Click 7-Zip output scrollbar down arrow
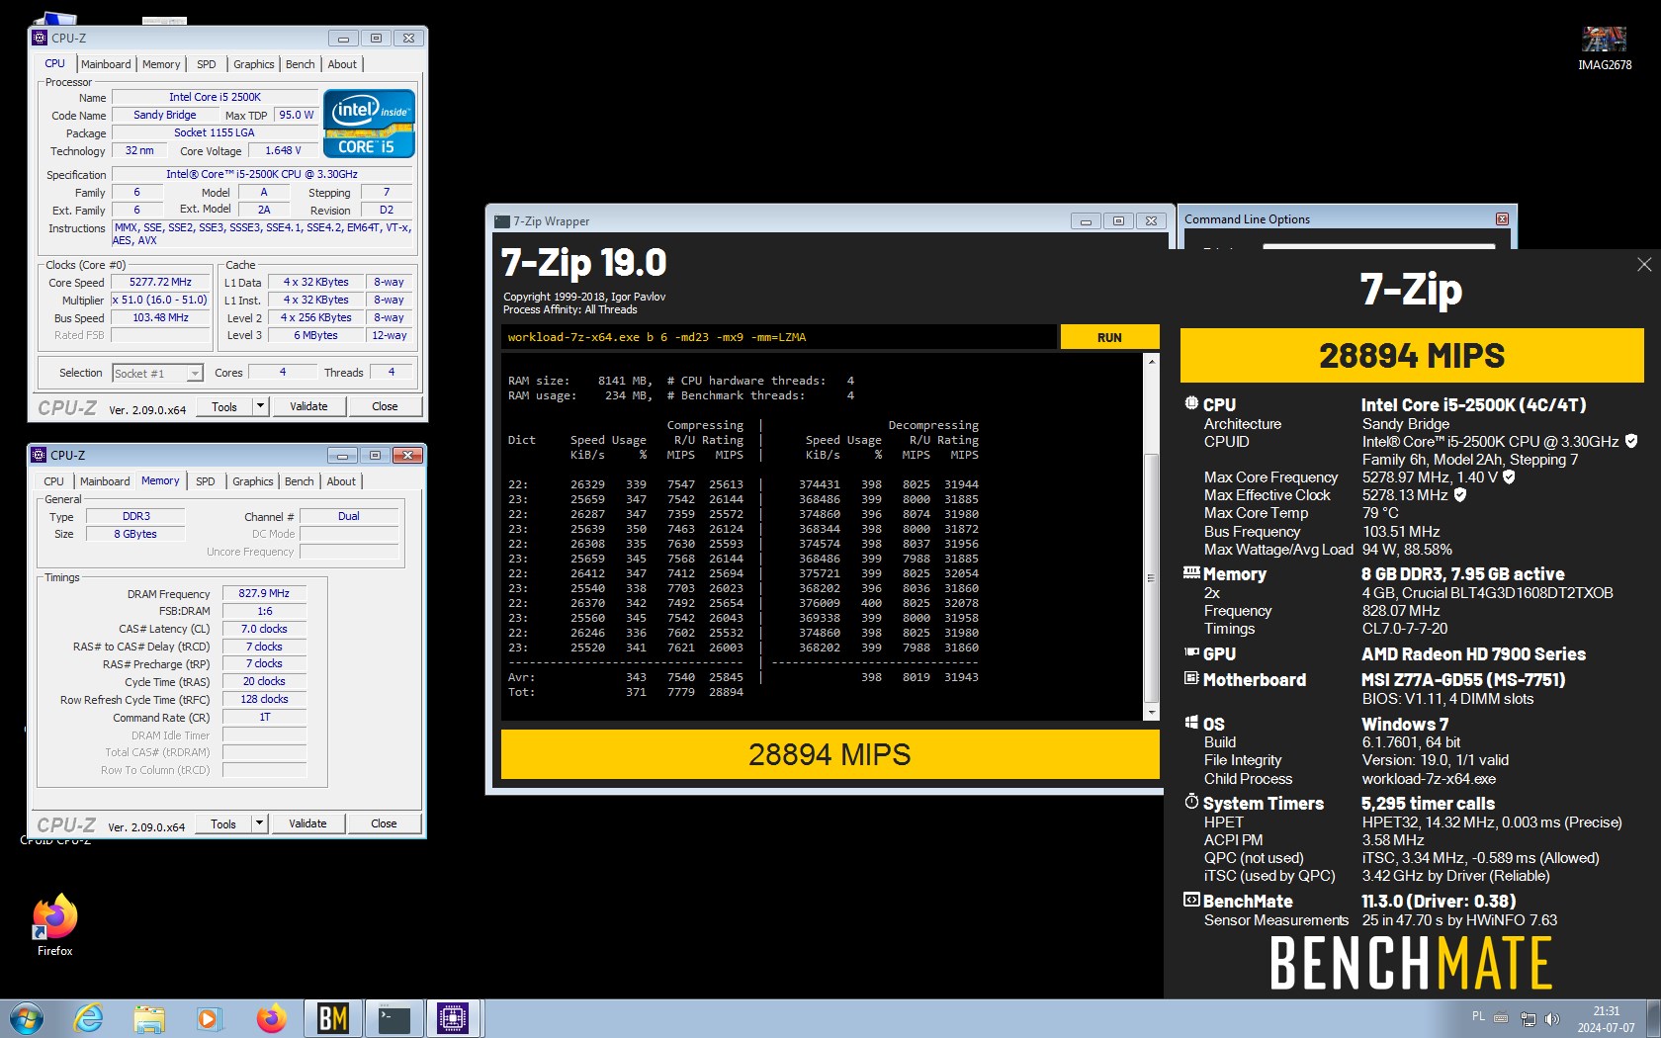 click(1151, 712)
